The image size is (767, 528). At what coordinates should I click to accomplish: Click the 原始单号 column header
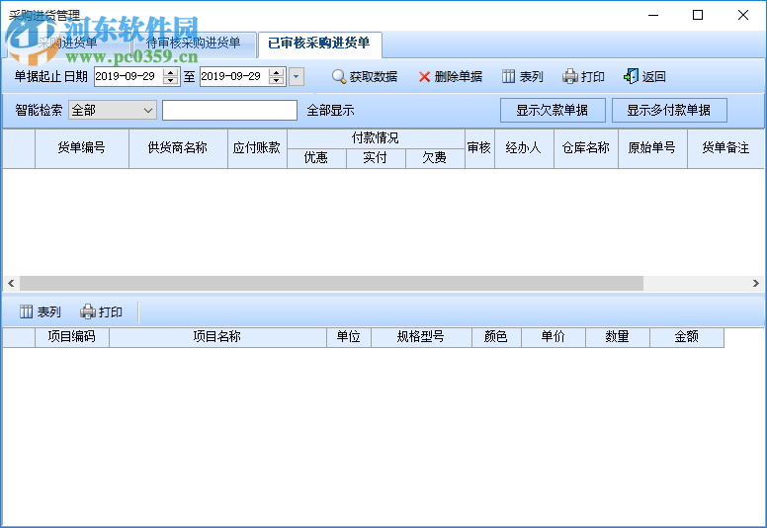point(652,148)
